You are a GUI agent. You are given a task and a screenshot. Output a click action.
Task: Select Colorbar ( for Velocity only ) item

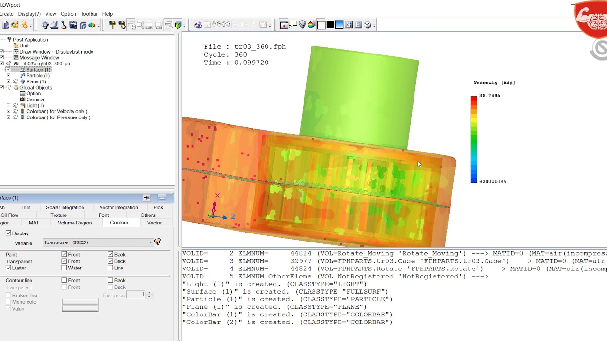tap(56, 111)
